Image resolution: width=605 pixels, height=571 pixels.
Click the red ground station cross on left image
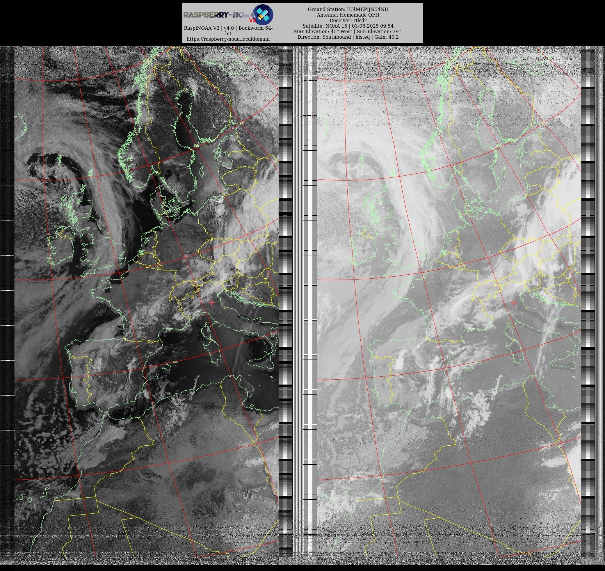tap(212, 303)
